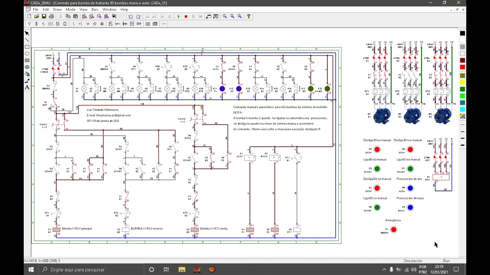Open the fuses component category icon

tap(36, 24)
